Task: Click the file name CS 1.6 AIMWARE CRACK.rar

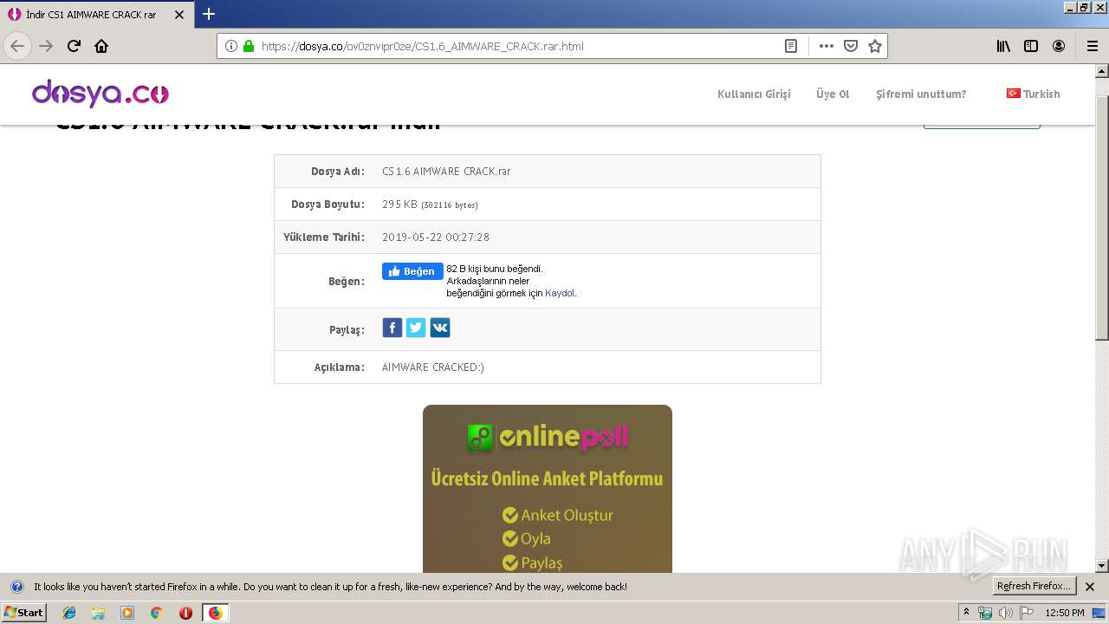Action: coord(446,172)
